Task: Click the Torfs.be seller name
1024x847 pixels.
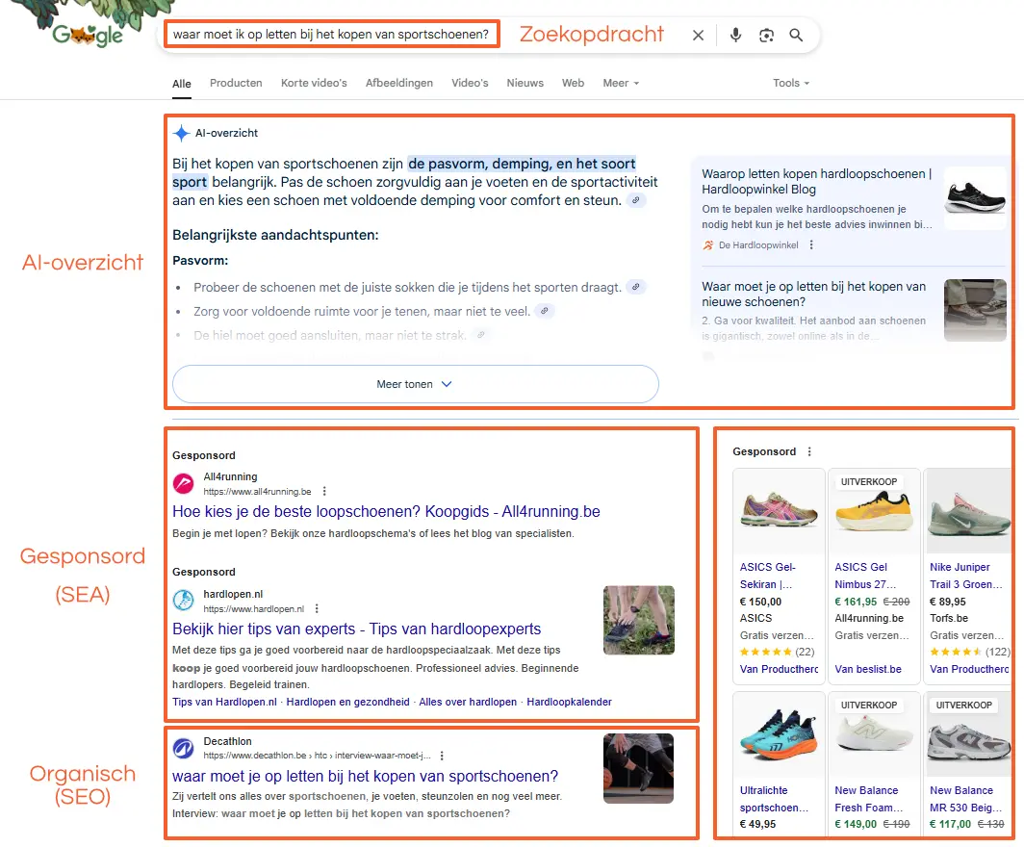Action: (x=949, y=618)
